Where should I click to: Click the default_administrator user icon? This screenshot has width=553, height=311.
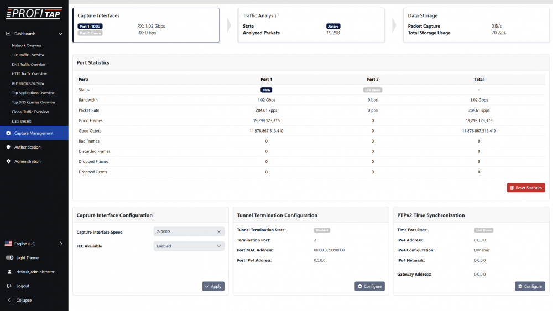coord(9,272)
